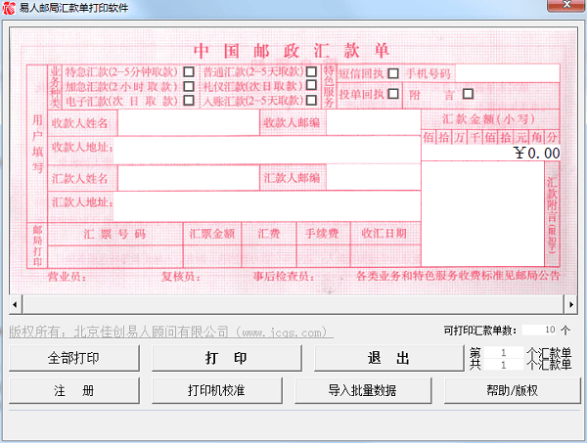Click the 营业员 label
587x443 pixels.
pos(67,277)
